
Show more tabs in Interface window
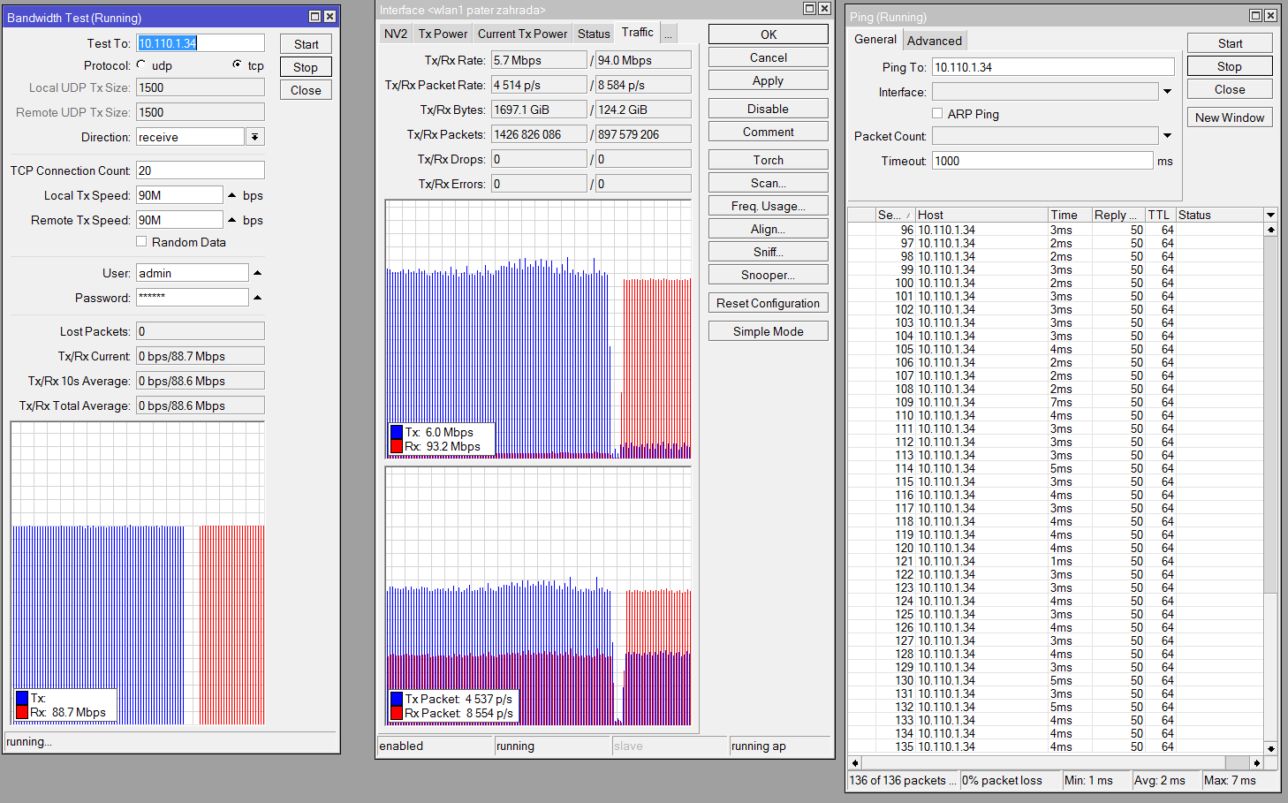point(669,34)
